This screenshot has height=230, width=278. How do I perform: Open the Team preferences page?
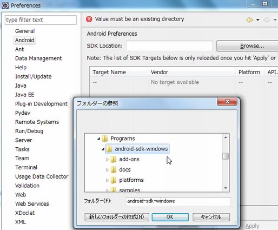[x=22, y=158]
